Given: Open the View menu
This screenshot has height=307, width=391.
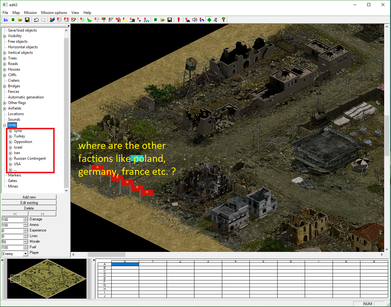Looking at the screenshot, I should pyautogui.click(x=75, y=13).
